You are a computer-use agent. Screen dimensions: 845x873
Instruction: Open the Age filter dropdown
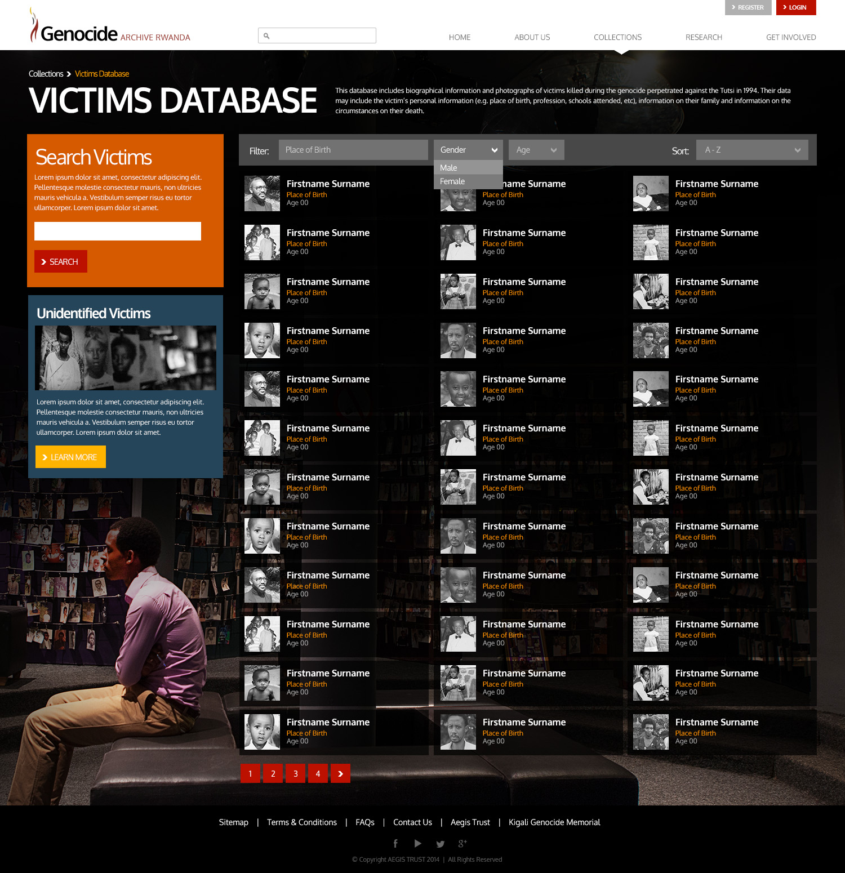pyautogui.click(x=536, y=150)
